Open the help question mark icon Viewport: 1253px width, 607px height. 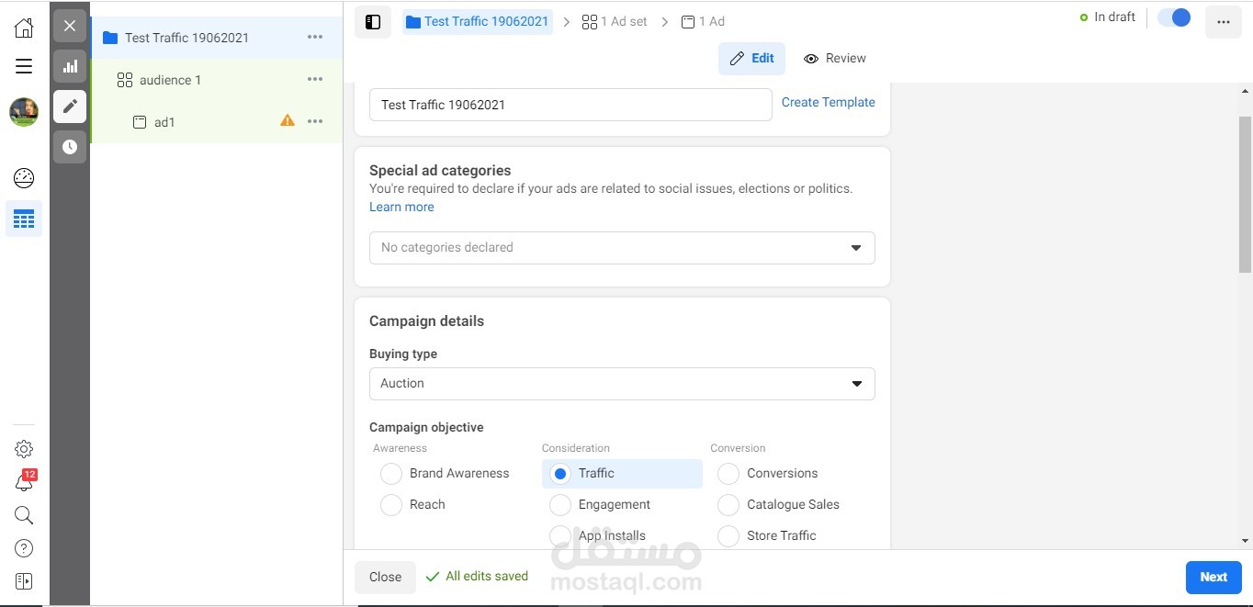point(24,548)
